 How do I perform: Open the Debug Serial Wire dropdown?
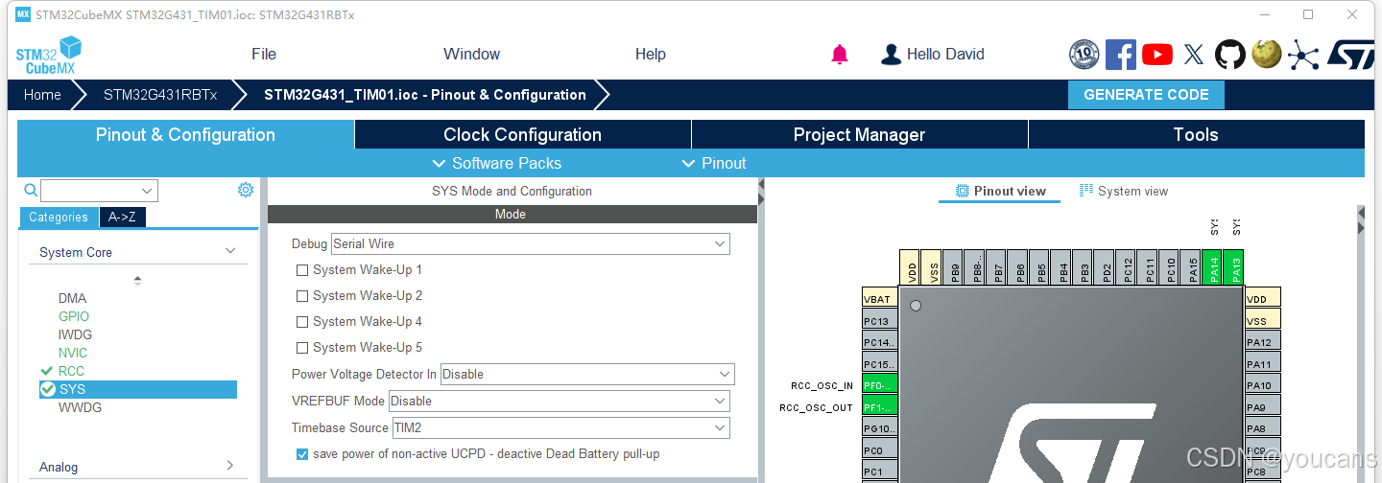tap(531, 244)
